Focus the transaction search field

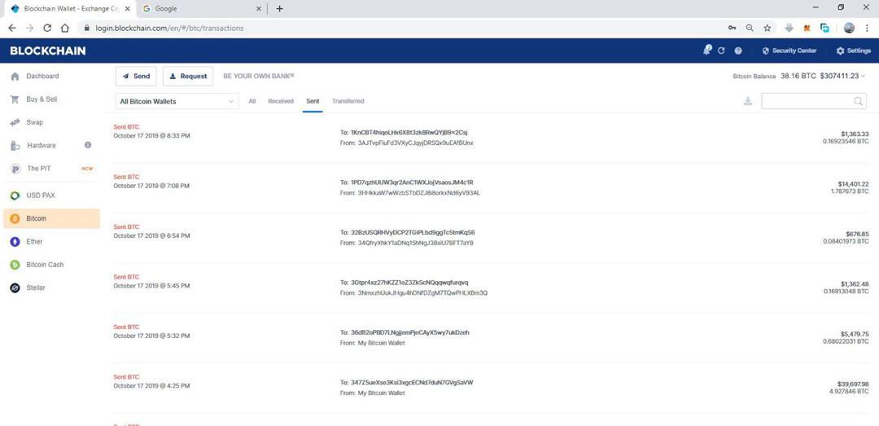tap(813, 101)
